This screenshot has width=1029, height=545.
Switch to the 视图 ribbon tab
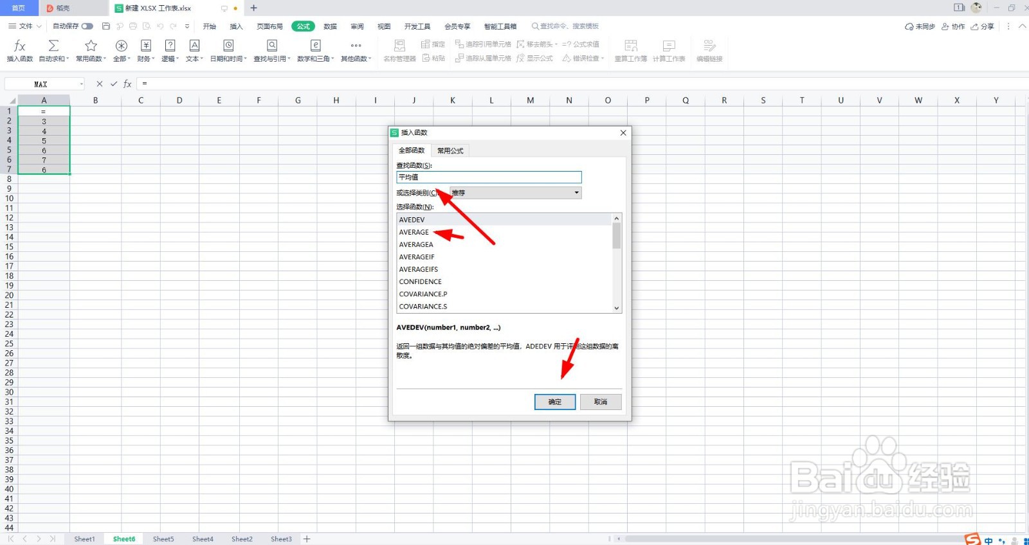[x=384, y=26]
